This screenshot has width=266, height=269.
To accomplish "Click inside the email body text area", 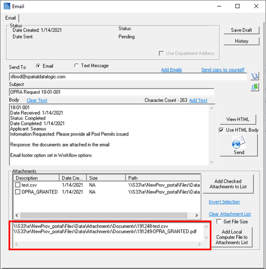I will tap(109, 135).
